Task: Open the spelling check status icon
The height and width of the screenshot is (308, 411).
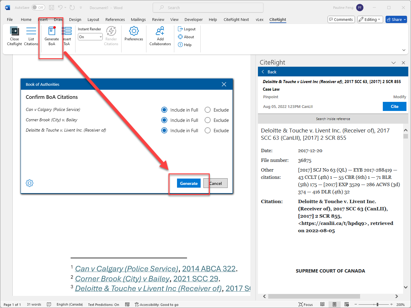Action: [49, 304]
